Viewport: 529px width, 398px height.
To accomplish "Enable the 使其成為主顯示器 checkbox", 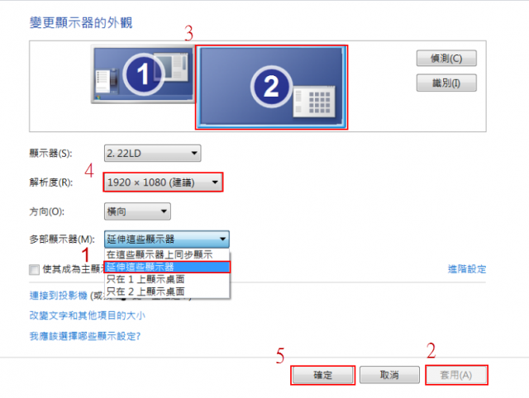I will click(34, 269).
